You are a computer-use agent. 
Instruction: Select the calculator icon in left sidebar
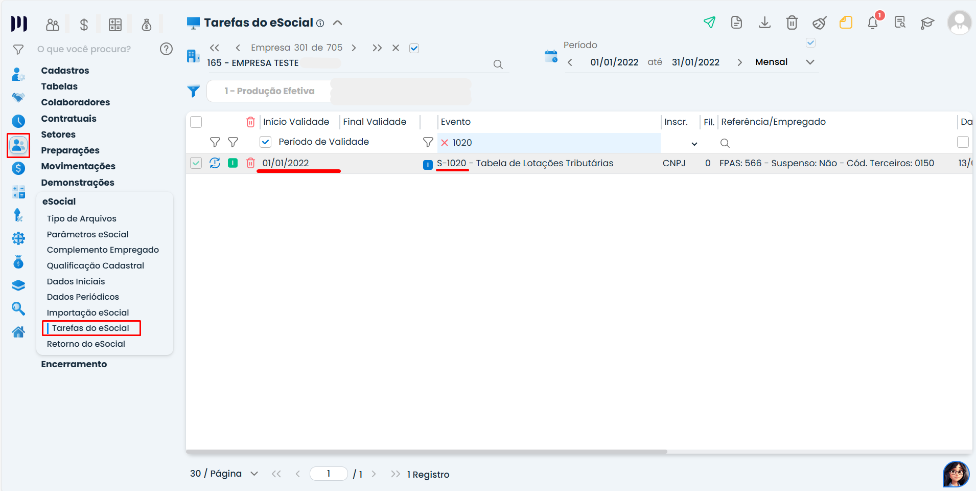coord(18,192)
